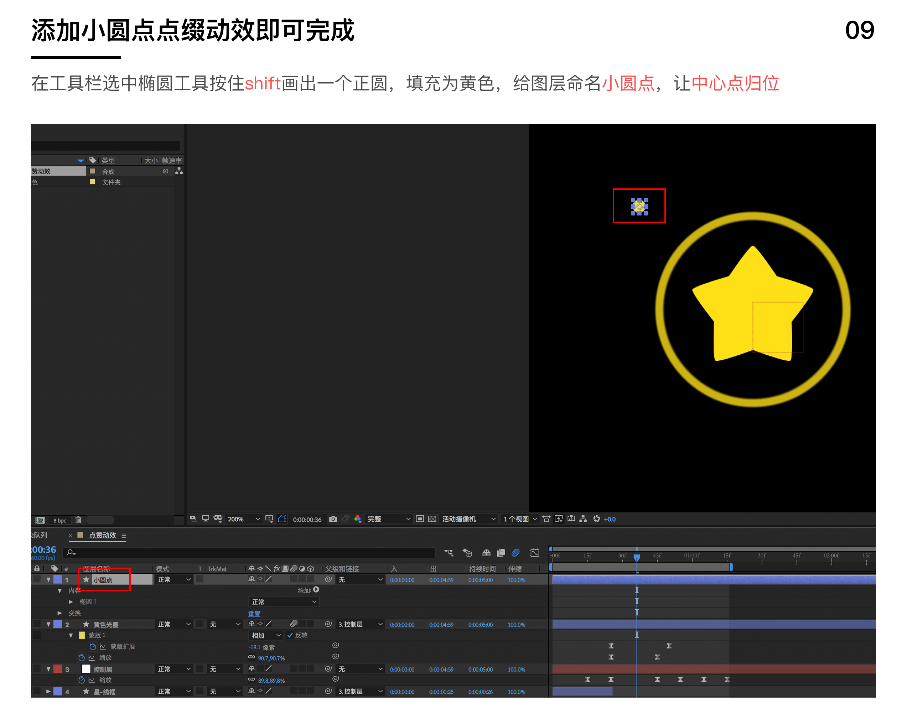Click the 添加 add content button
This screenshot has height=714, width=912.
tap(316, 590)
